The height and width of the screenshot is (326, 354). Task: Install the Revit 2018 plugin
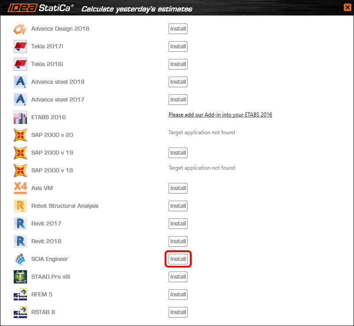pos(178,241)
